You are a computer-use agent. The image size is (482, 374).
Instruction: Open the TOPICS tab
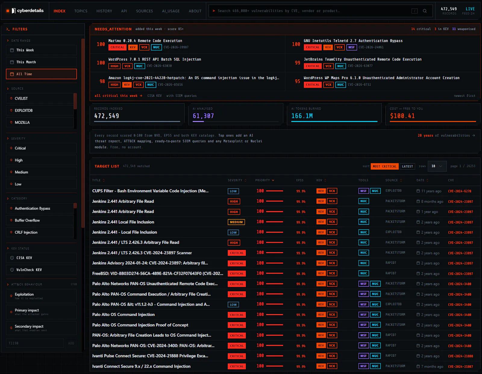[x=81, y=11]
